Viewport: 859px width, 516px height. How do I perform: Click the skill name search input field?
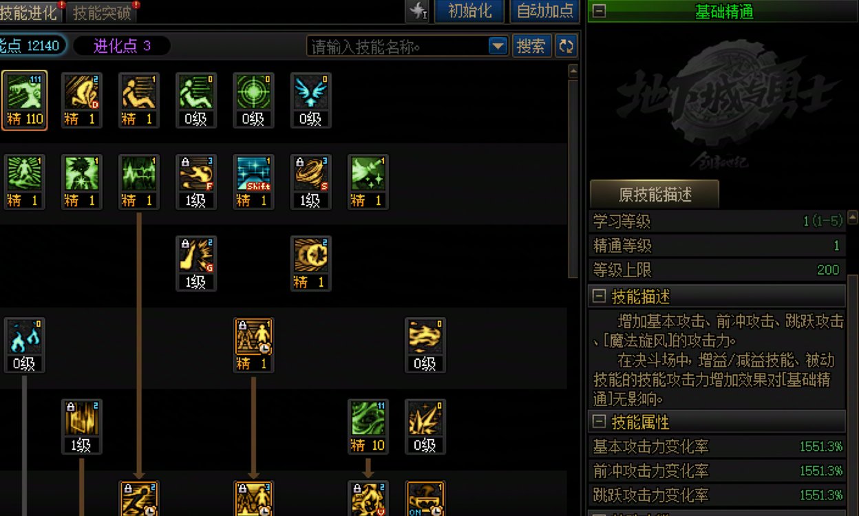[x=398, y=46]
